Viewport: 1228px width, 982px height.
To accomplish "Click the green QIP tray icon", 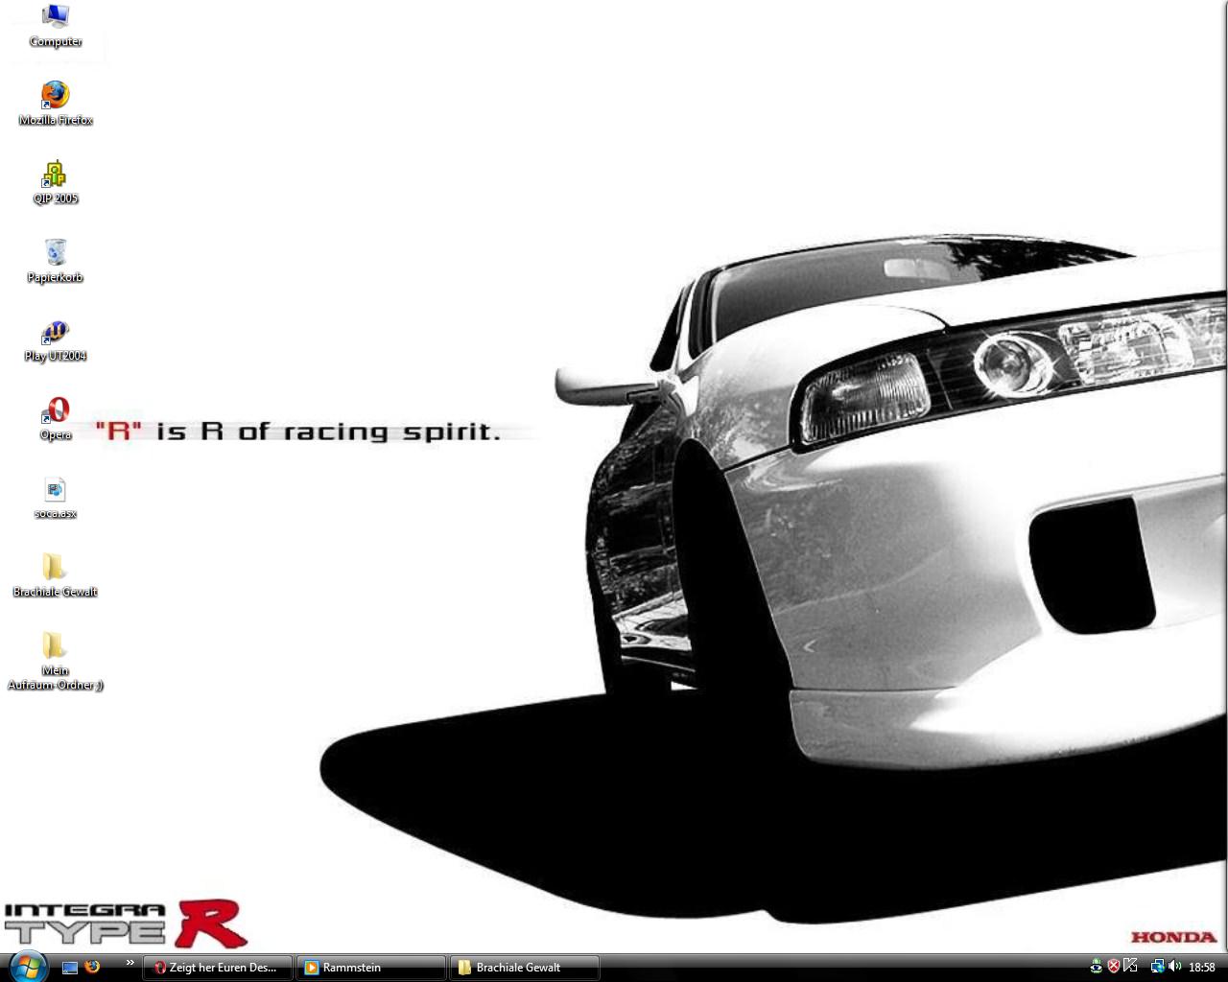I will tap(1097, 967).
